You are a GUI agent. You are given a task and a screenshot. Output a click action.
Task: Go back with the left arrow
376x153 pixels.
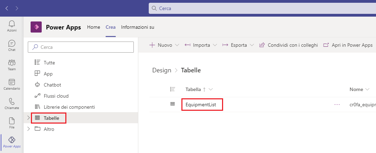(x=7, y=8)
